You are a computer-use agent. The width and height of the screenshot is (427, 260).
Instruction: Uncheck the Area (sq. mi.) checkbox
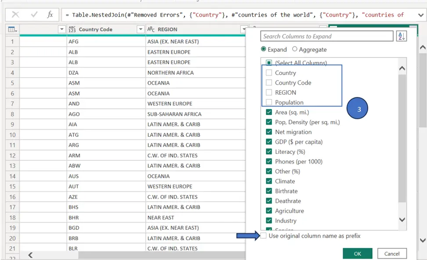269,112
